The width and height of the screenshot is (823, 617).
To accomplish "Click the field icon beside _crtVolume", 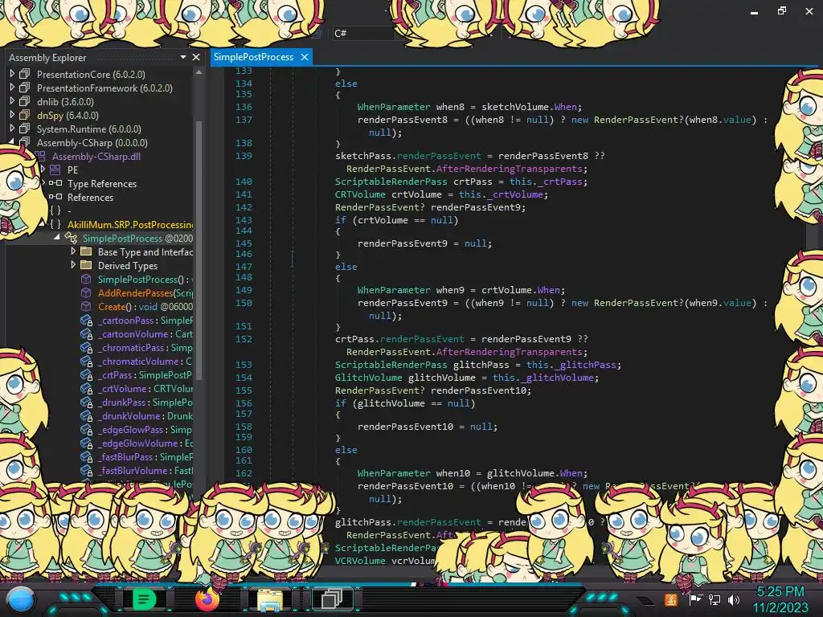I will (87, 388).
